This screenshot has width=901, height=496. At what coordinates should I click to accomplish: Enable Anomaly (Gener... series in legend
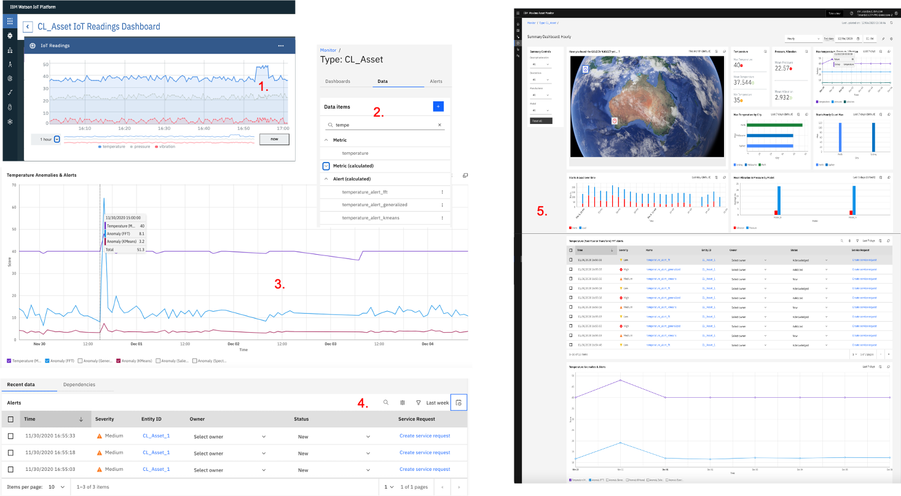click(81, 361)
